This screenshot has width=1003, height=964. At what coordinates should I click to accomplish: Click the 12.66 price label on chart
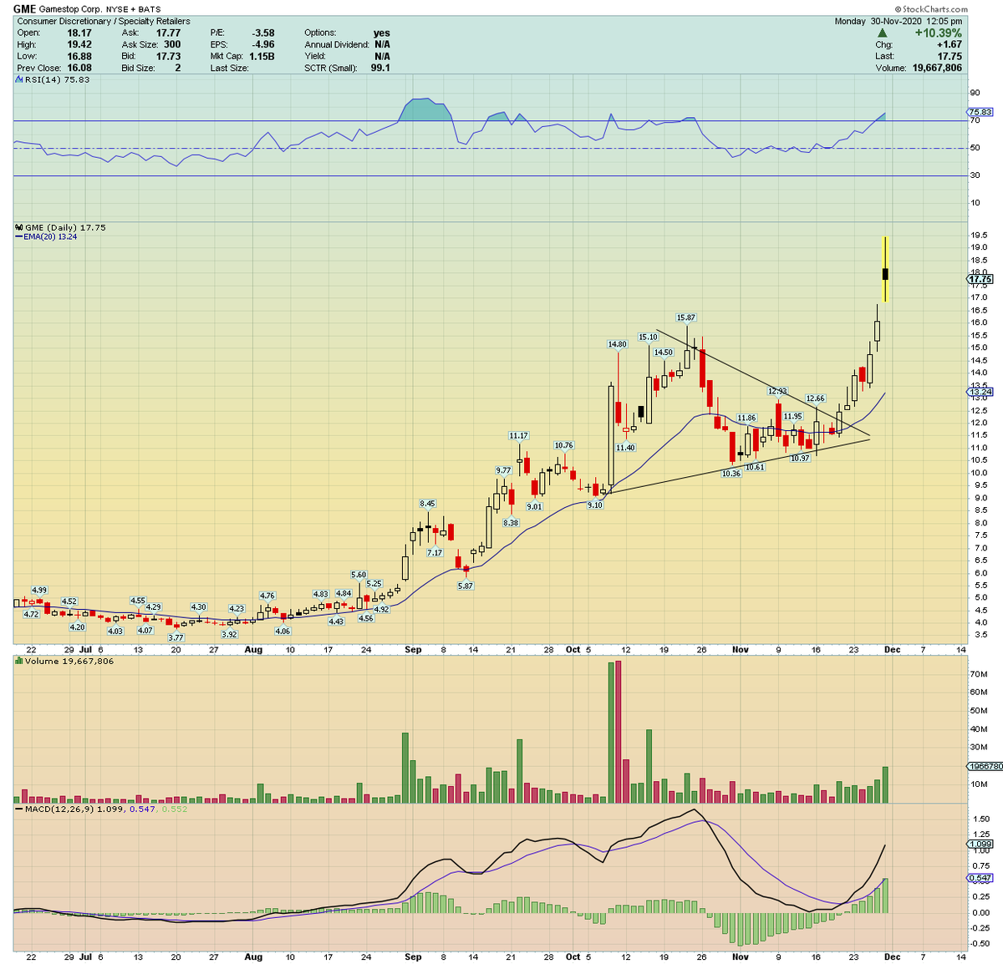(815, 398)
